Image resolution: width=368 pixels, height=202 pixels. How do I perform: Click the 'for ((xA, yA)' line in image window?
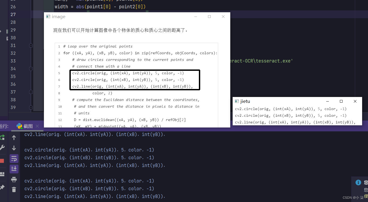140,53
